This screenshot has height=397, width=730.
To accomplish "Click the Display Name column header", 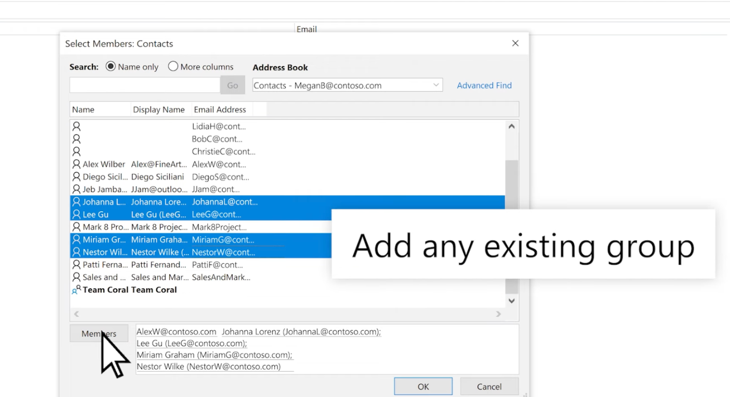I will [159, 109].
